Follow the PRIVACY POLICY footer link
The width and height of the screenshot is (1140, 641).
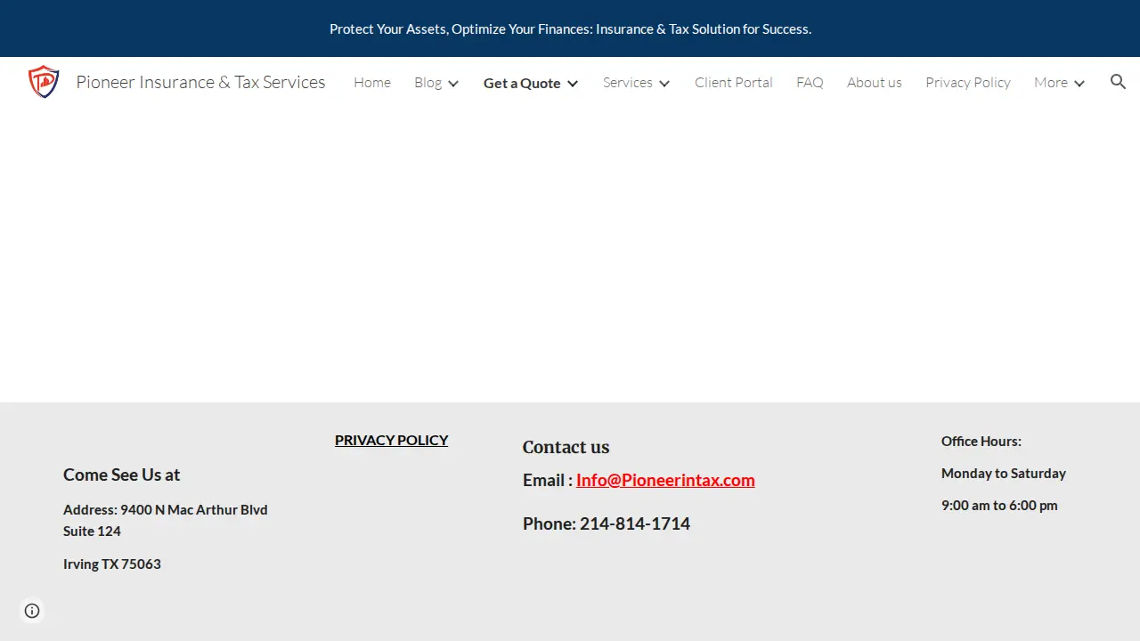(392, 440)
